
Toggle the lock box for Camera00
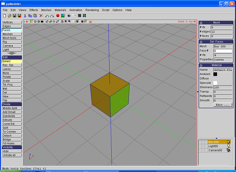tap(203, 150)
